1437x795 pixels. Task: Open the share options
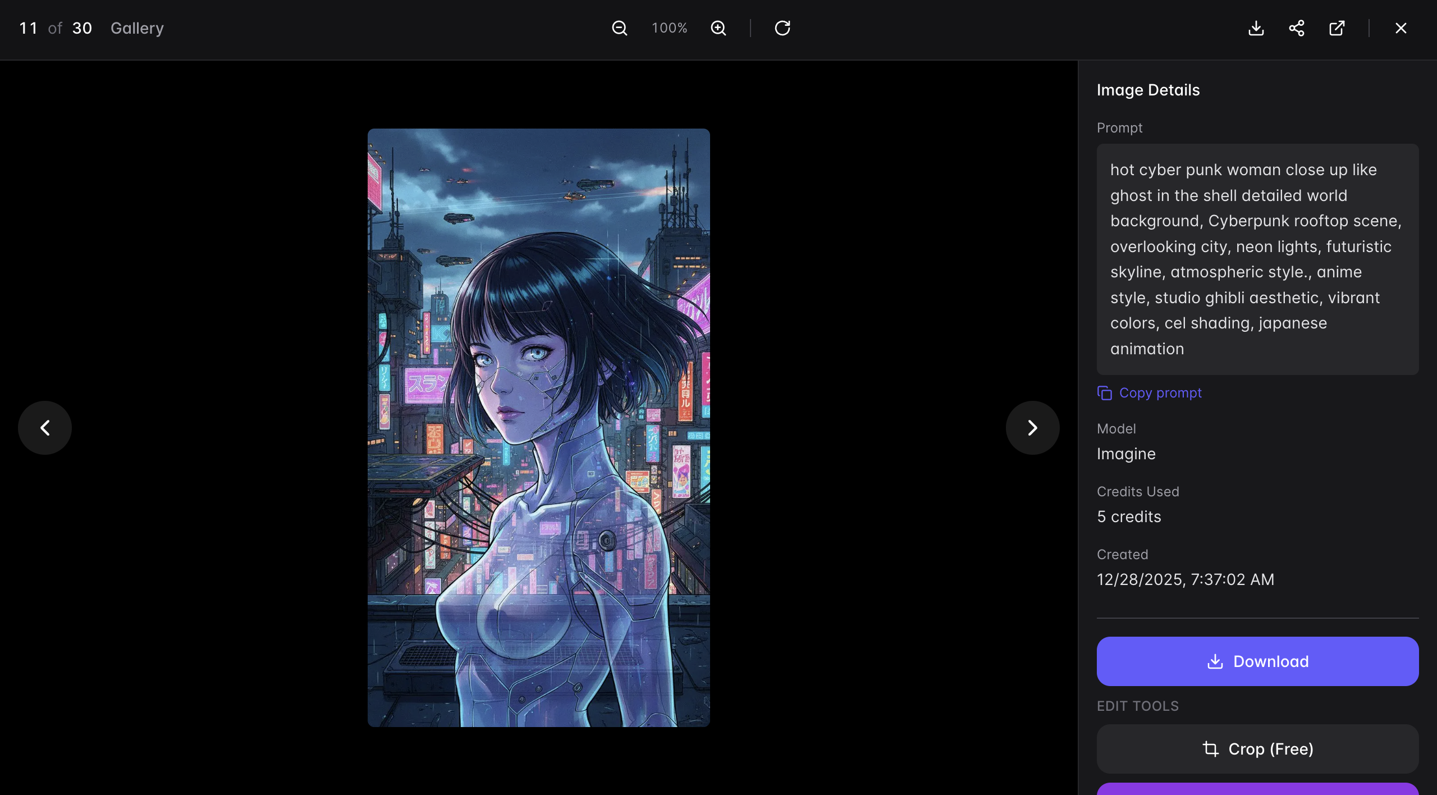tap(1297, 28)
